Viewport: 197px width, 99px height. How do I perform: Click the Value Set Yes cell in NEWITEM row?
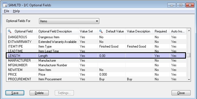coord(88,70)
